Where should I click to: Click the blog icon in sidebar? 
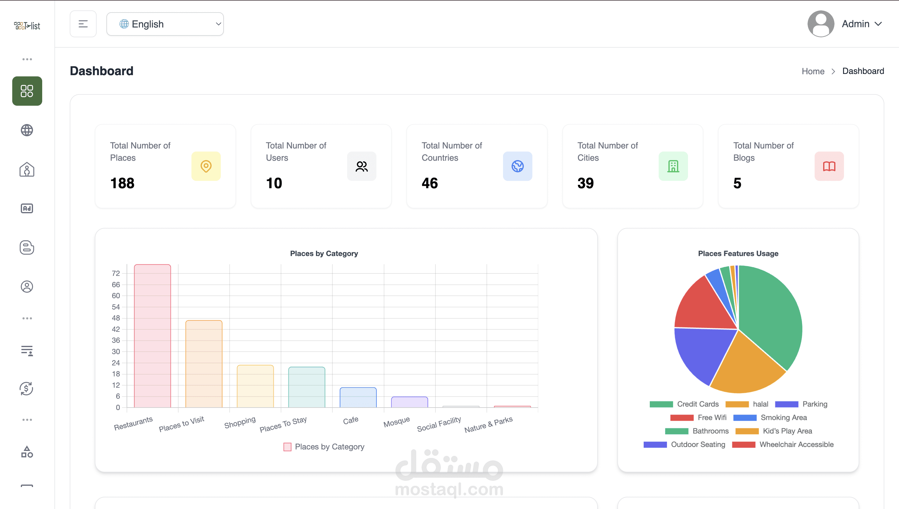tap(27, 247)
